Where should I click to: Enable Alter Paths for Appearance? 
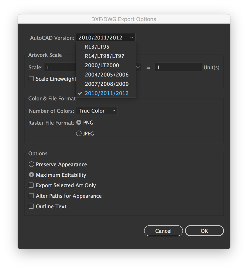31,196
